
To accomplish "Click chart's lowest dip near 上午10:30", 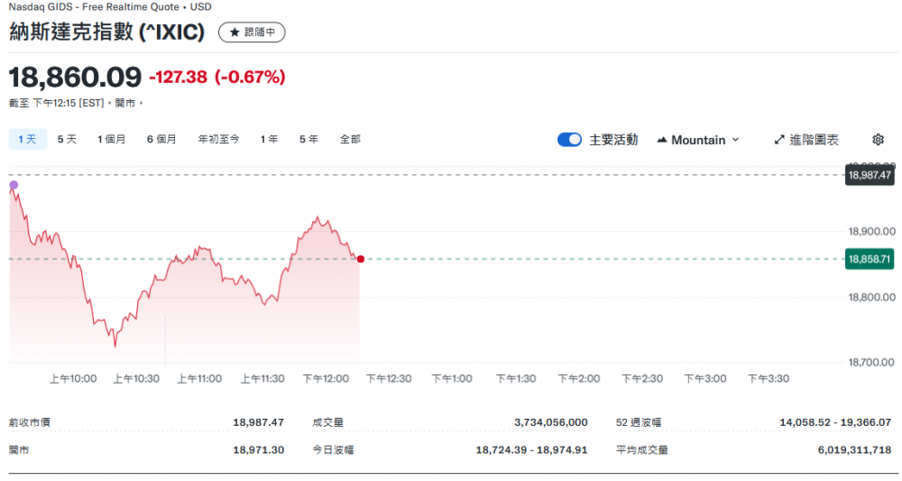I will pos(115,345).
